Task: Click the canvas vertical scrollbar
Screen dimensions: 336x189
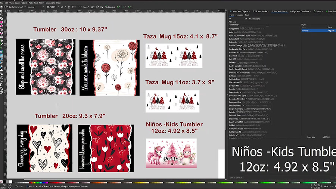Action: (225, 71)
